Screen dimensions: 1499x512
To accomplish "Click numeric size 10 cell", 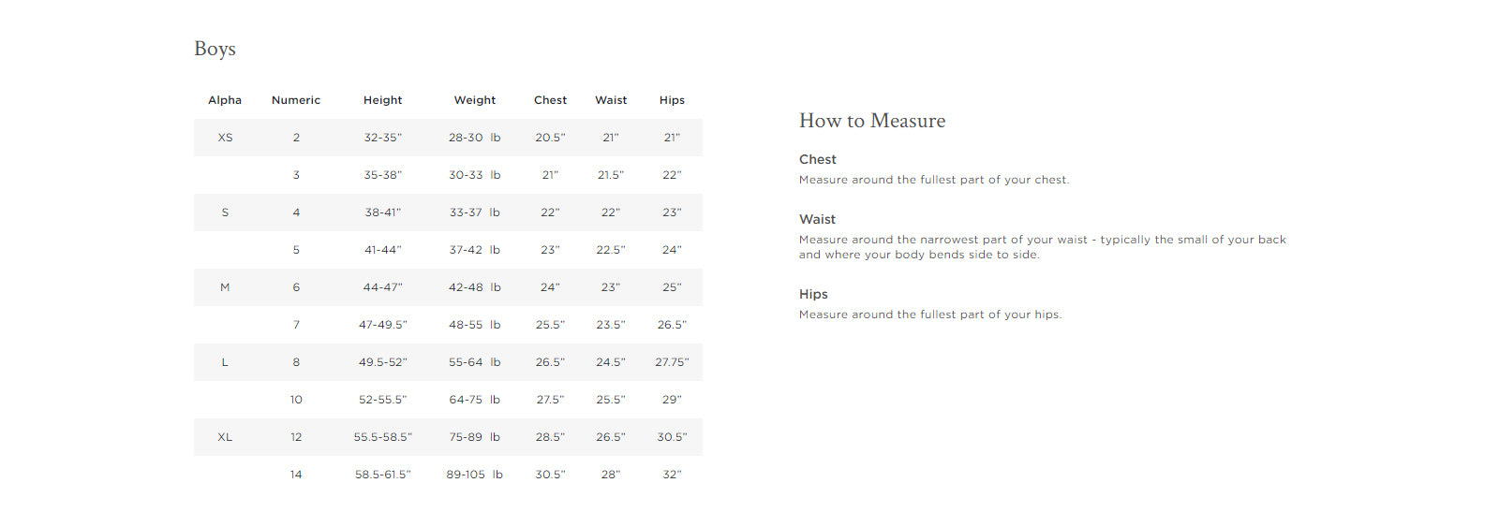I will [296, 400].
